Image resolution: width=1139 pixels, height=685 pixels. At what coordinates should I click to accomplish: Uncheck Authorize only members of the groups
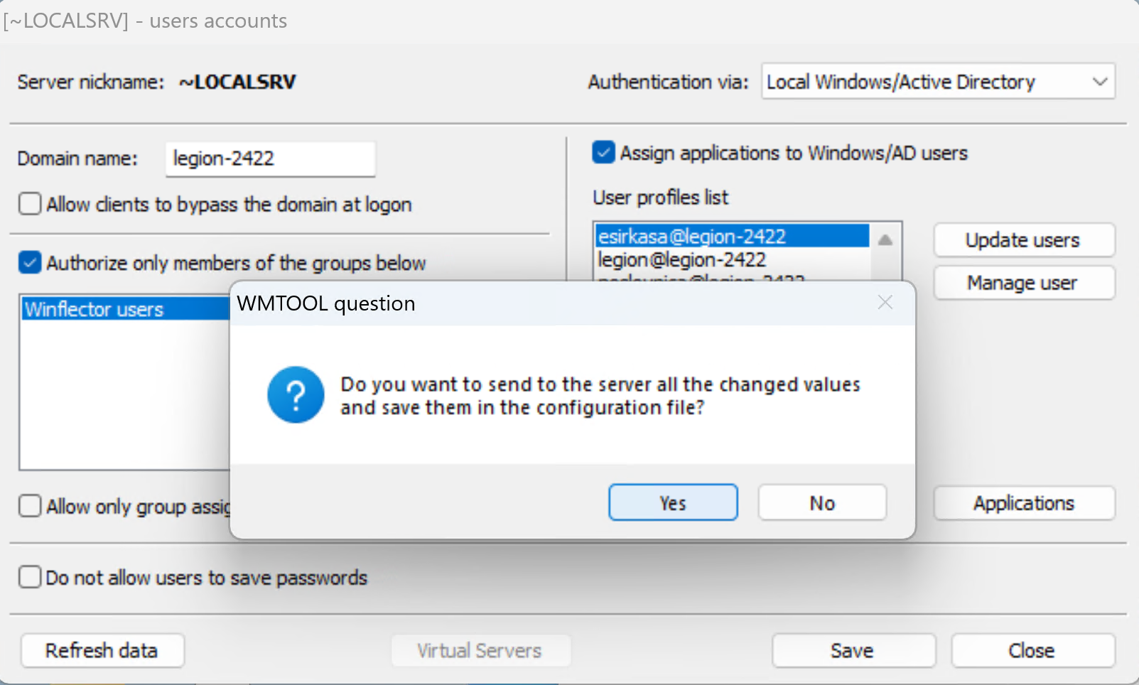pyautogui.click(x=31, y=263)
